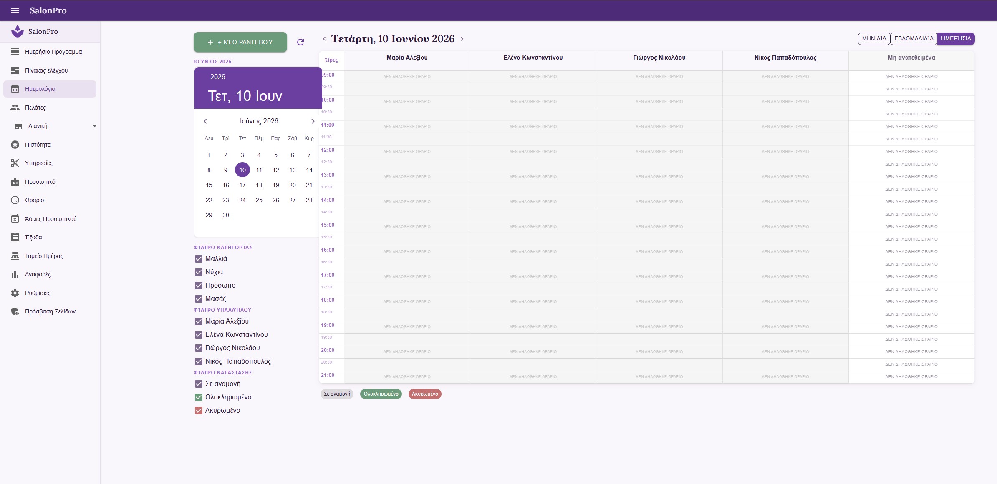Toggle the Σε αναμονή status checkbox
The image size is (997, 484).
tap(199, 384)
